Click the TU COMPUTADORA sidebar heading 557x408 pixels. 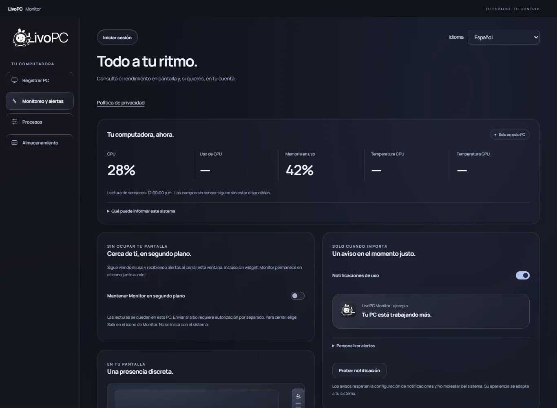33,64
